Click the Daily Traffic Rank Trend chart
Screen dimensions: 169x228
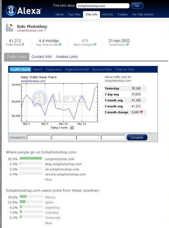point(59,103)
